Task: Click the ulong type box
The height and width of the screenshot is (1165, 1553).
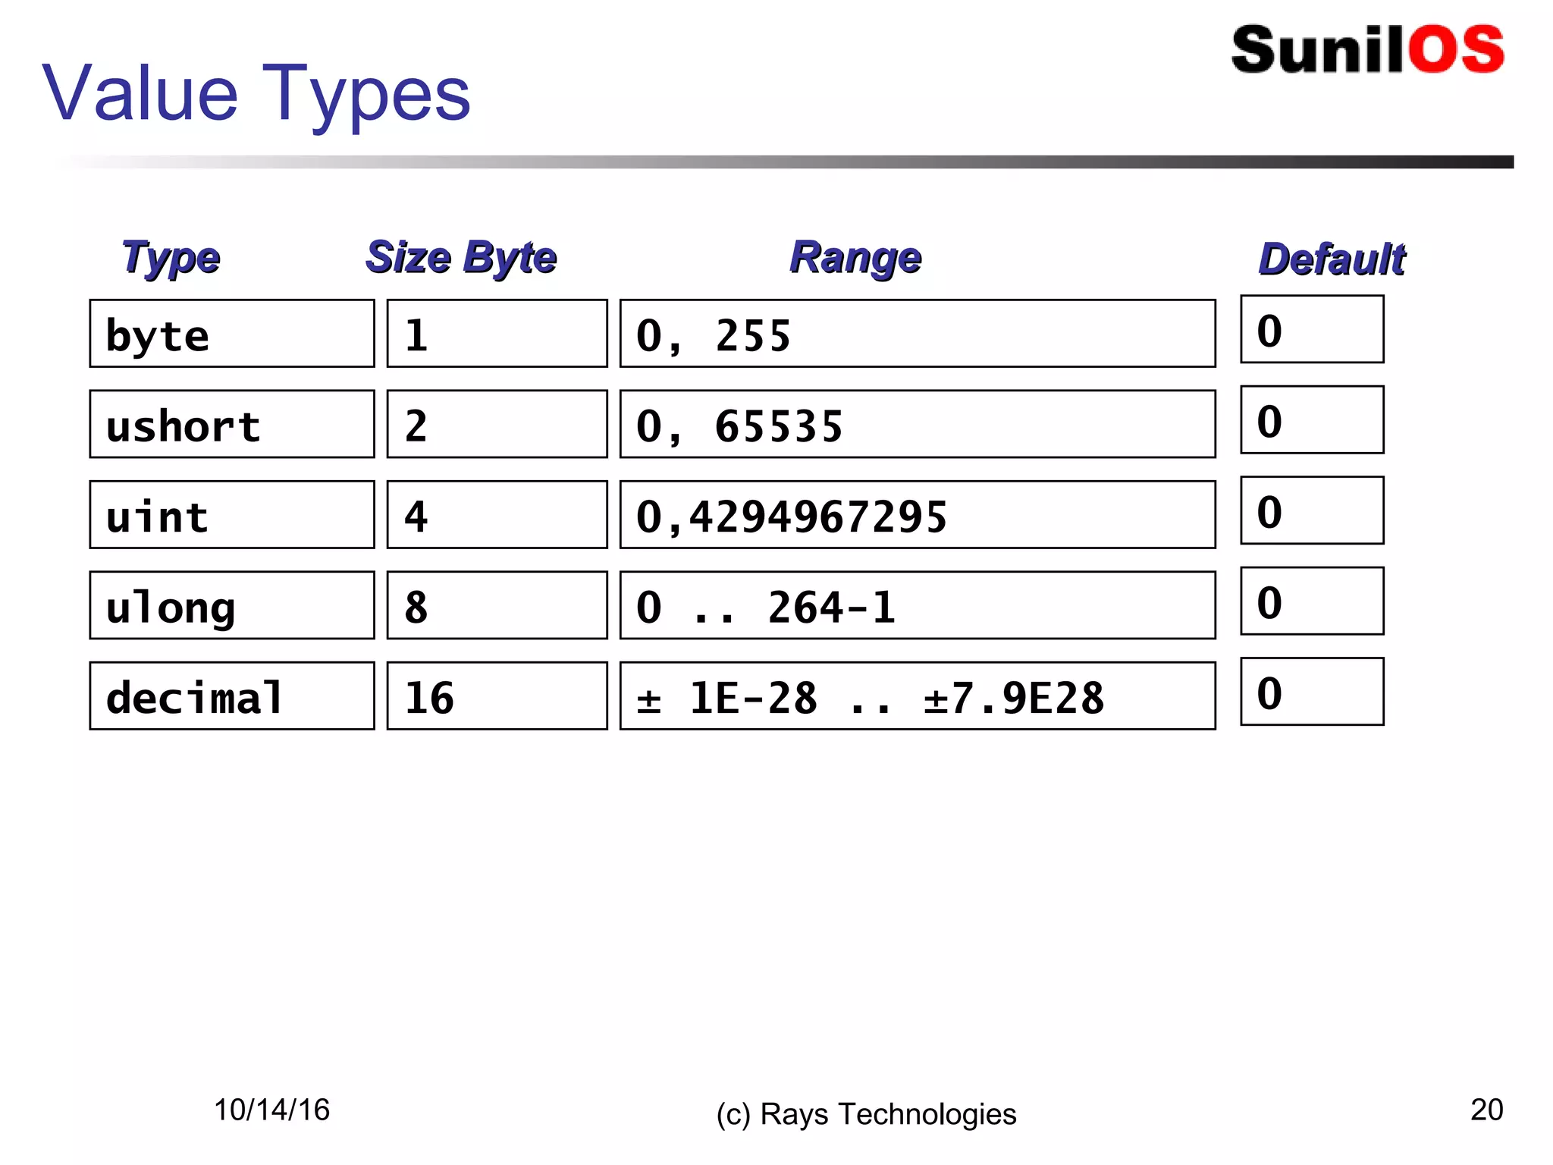Action: [232, 605]
